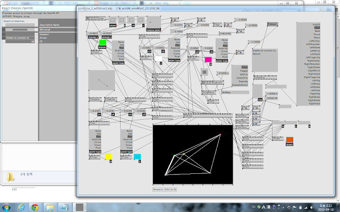Click the value box showing -10000.0
Image resolution: width=340 pixels, height=212 pixels.
271,94
